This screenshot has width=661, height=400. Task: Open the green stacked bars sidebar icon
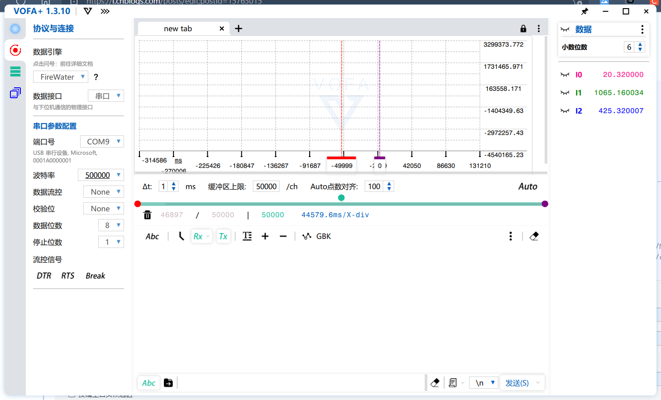pos(15,71)
